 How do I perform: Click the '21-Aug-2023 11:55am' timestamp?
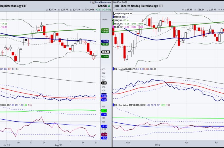pos(123,9)
